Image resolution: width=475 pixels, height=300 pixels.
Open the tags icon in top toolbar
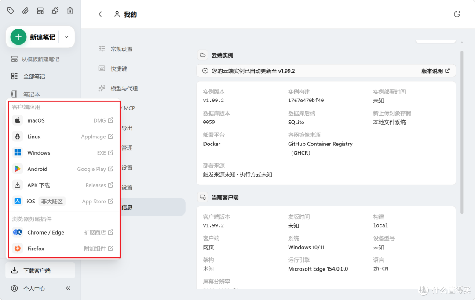click(11, 11)
